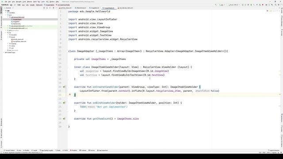The height and width of the screenshot is (159, 283).
Task: Click override gutter icon beside onCreateViewHolder
Action: [64, 87]
